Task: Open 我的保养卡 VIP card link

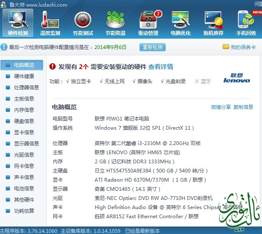Action: [x=243, y=47]
